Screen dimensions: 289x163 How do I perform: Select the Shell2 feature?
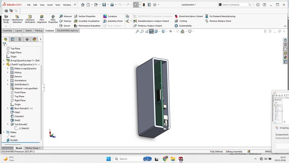15,120
